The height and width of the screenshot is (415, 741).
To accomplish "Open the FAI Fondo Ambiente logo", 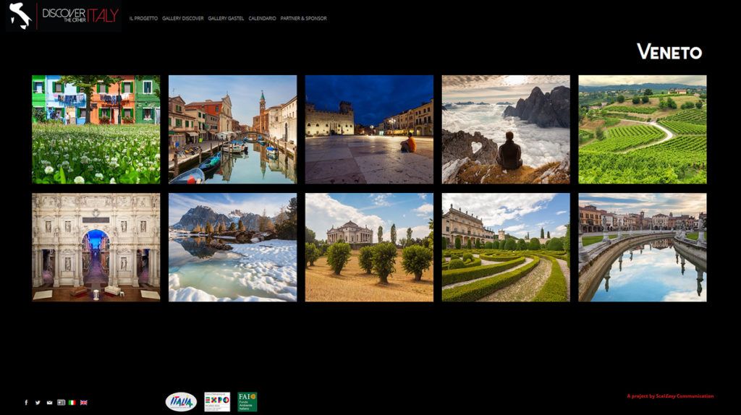I will coord(247,401).
